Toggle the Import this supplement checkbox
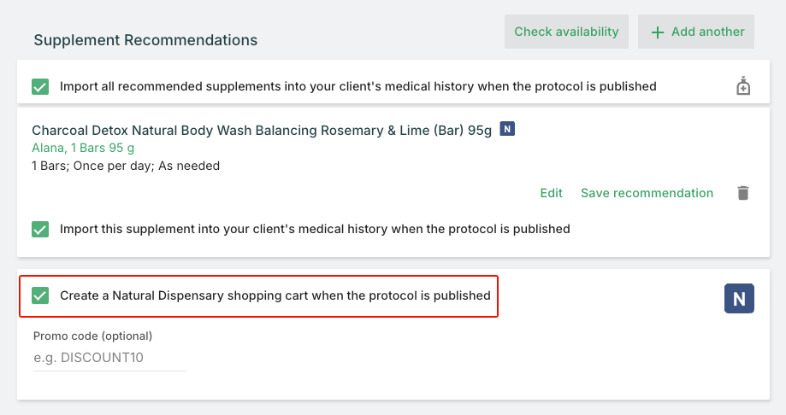 click(39, 229)
